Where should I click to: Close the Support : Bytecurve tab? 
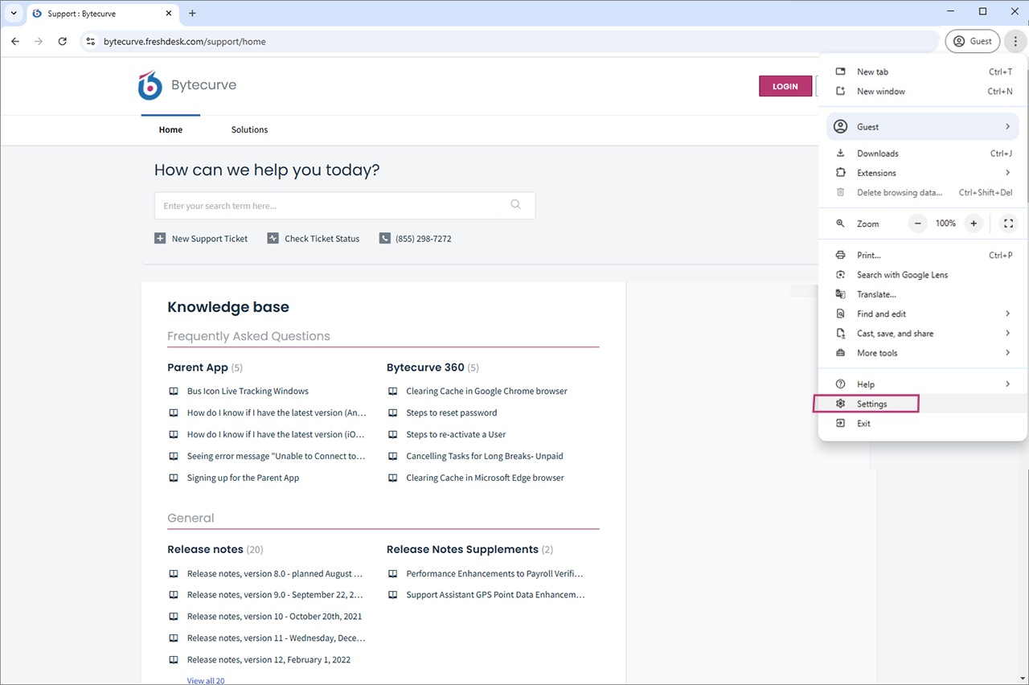[x=169, y=13]
